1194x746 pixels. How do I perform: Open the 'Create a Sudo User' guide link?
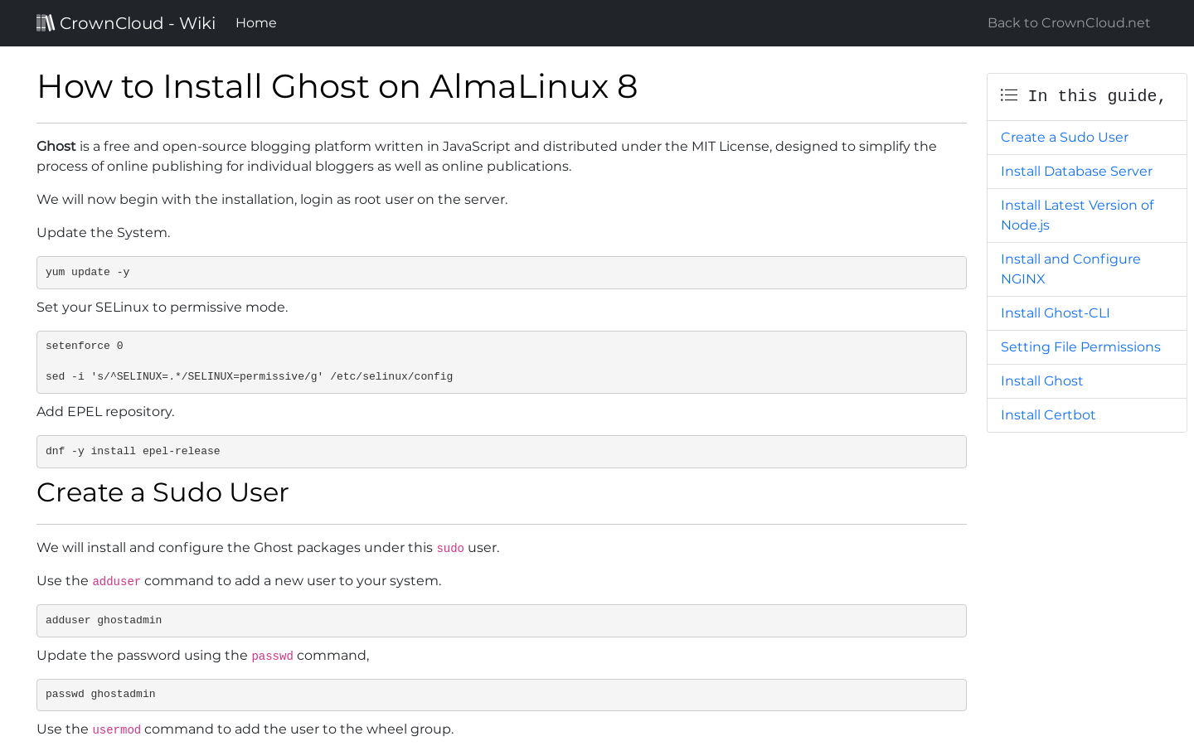(1064, 137)
